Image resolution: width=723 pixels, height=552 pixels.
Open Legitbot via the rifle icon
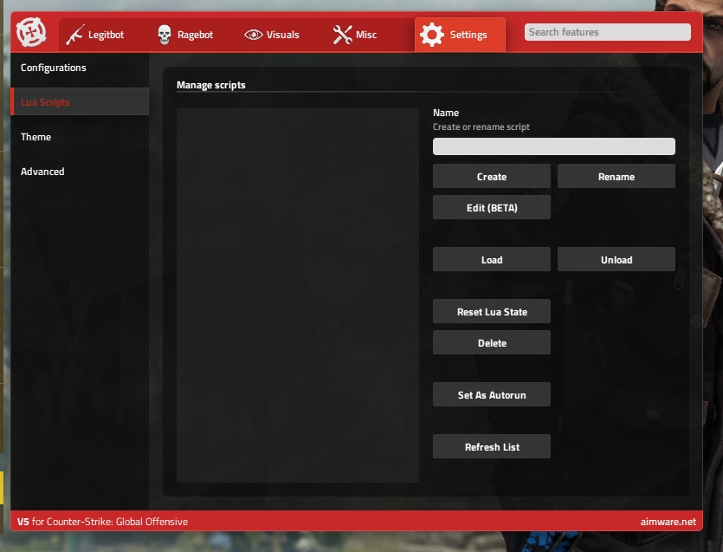pyautogui.click(x=75, y=35)
